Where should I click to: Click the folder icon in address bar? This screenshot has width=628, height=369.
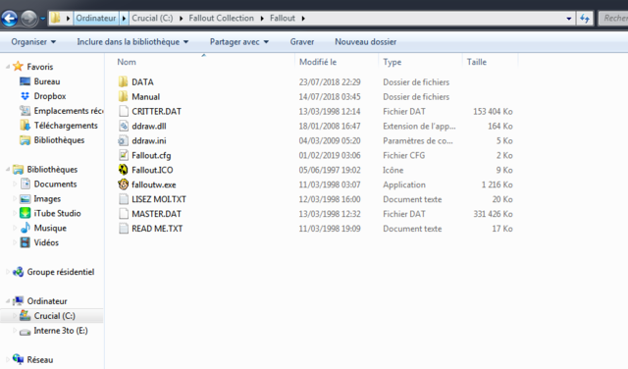point(55,18)
